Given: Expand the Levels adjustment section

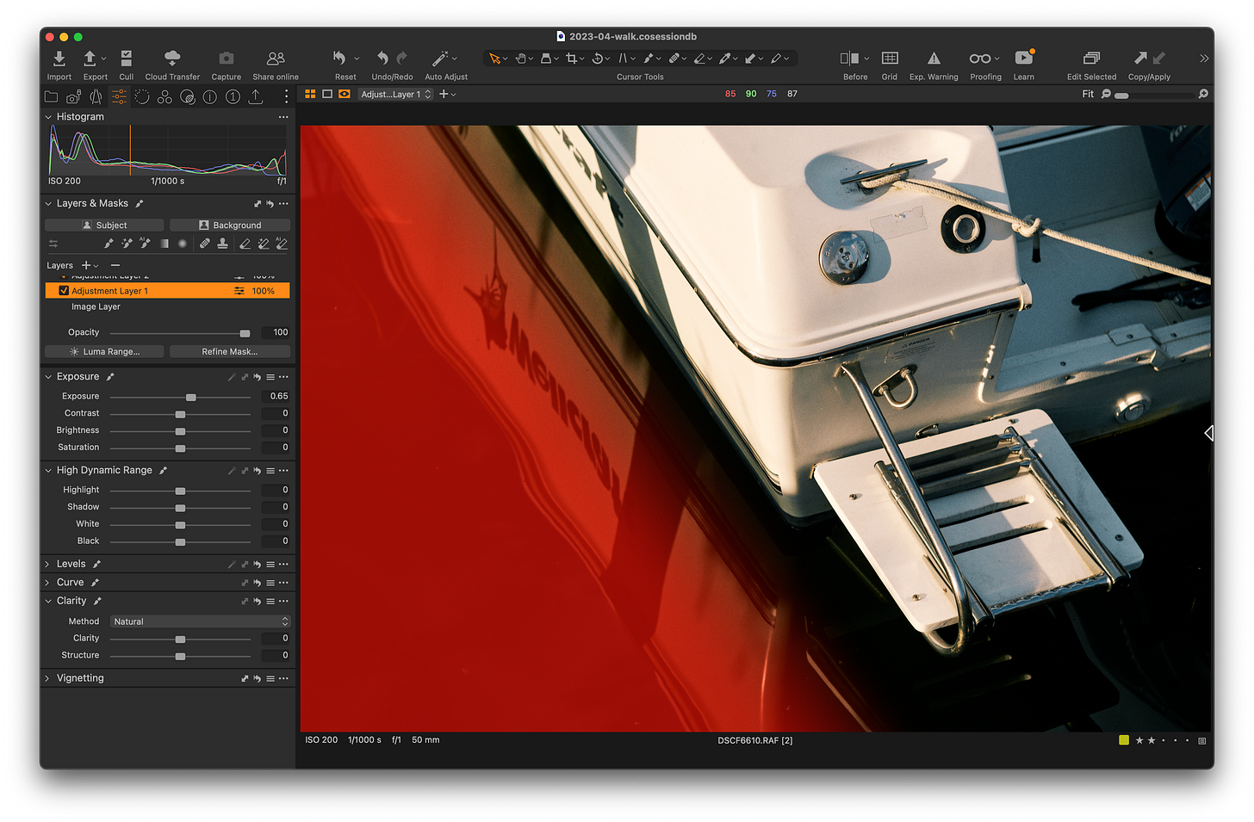Looking at the screenshot, I should coord(47,563).
